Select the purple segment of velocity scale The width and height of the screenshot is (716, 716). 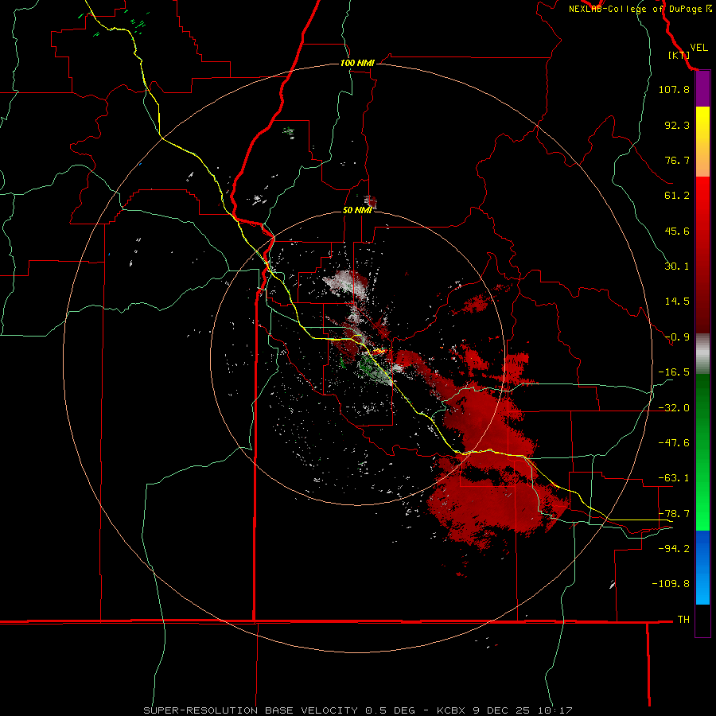tap(702, 89)
